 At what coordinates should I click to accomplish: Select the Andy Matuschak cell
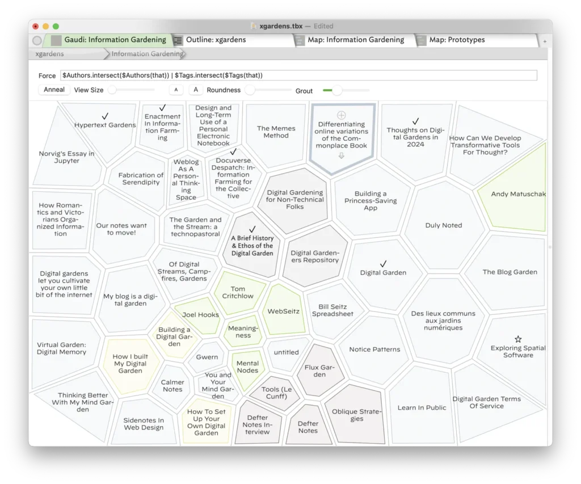(518, 194)
